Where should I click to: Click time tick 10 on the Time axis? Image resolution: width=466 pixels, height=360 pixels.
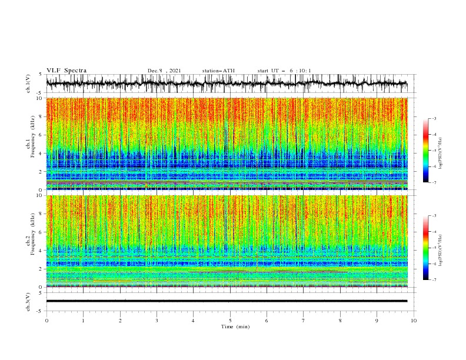[414, 321]
